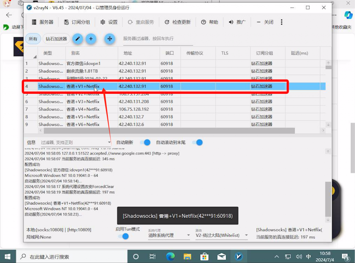Viewport: 355px width, 263px height.
Task: Toggle 自动滚动到末尾 switch
Action: (x=197, y=142)
